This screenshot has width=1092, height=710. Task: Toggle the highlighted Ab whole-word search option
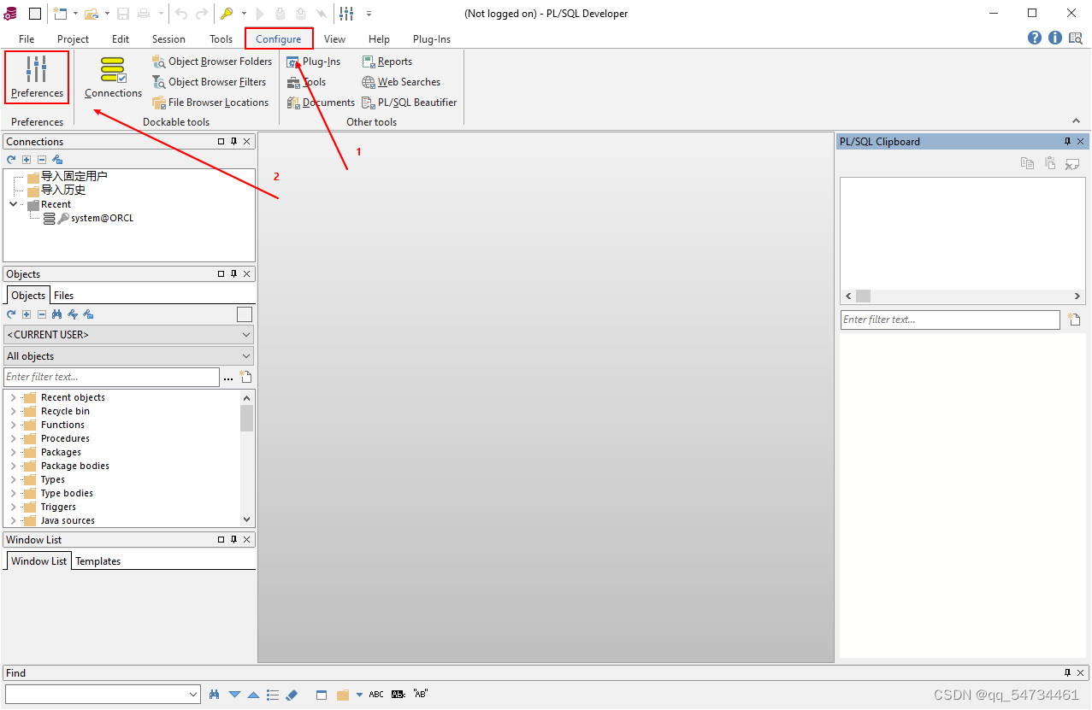tap(398, 695)
